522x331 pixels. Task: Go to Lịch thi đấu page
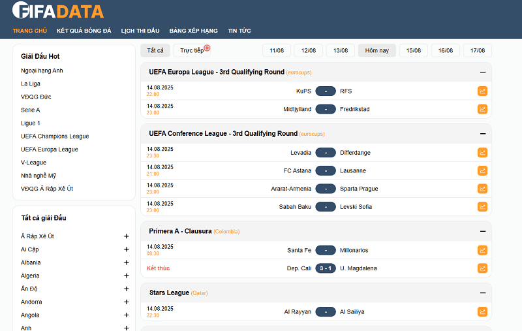click(140, 31)
